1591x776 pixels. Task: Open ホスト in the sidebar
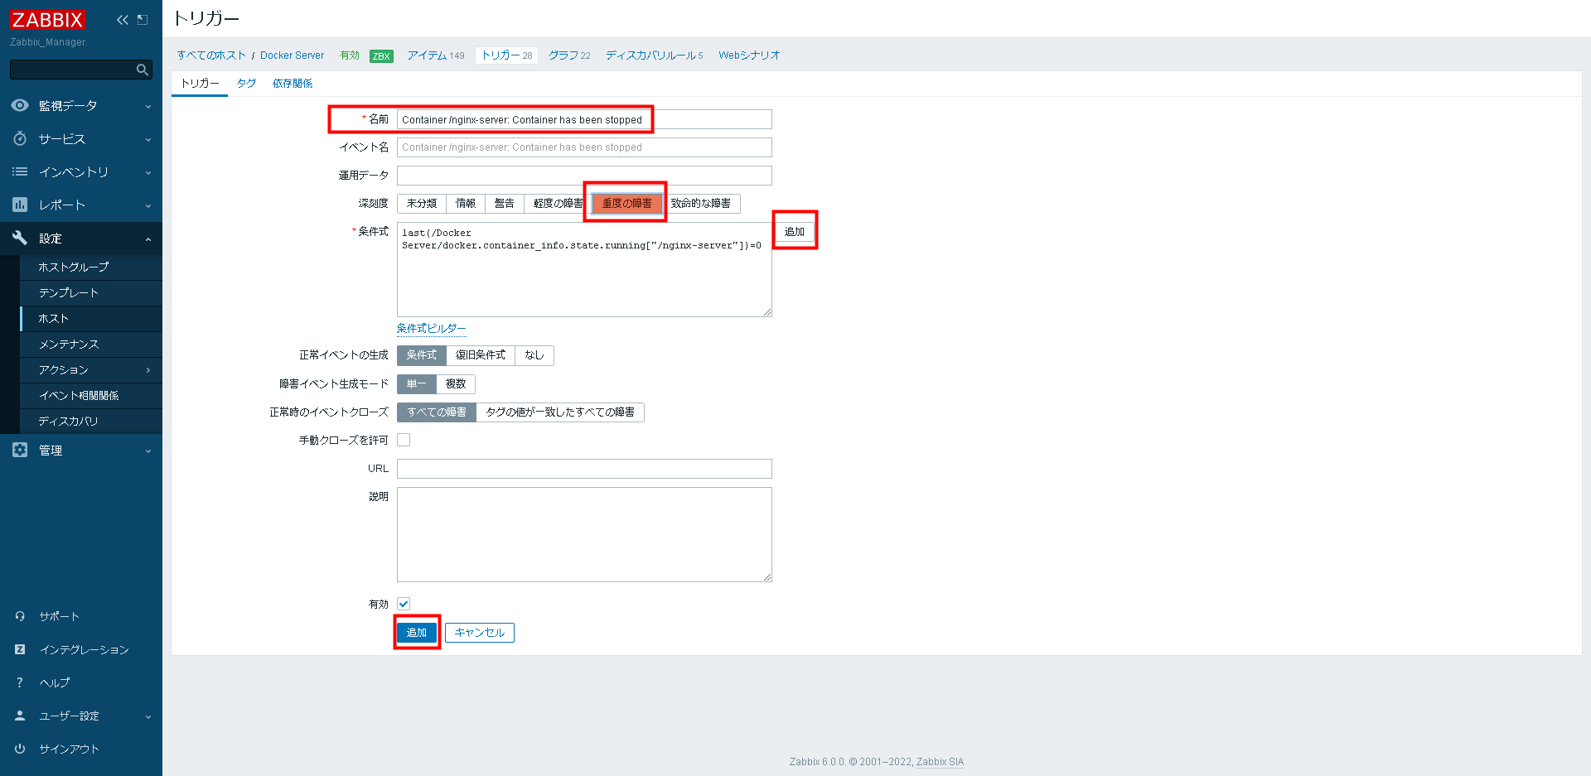pos(91,318)
